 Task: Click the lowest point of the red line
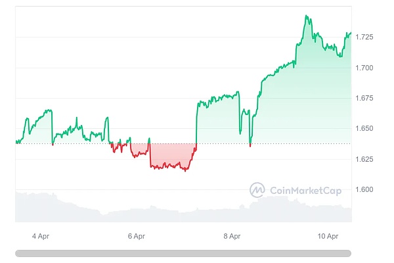tap(185, 171)
